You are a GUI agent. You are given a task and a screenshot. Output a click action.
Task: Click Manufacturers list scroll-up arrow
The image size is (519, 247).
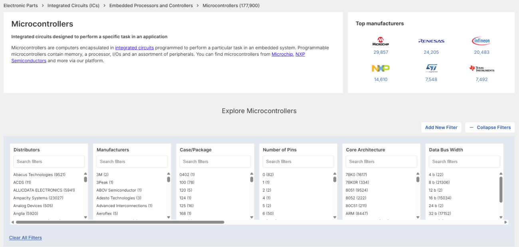168,174
